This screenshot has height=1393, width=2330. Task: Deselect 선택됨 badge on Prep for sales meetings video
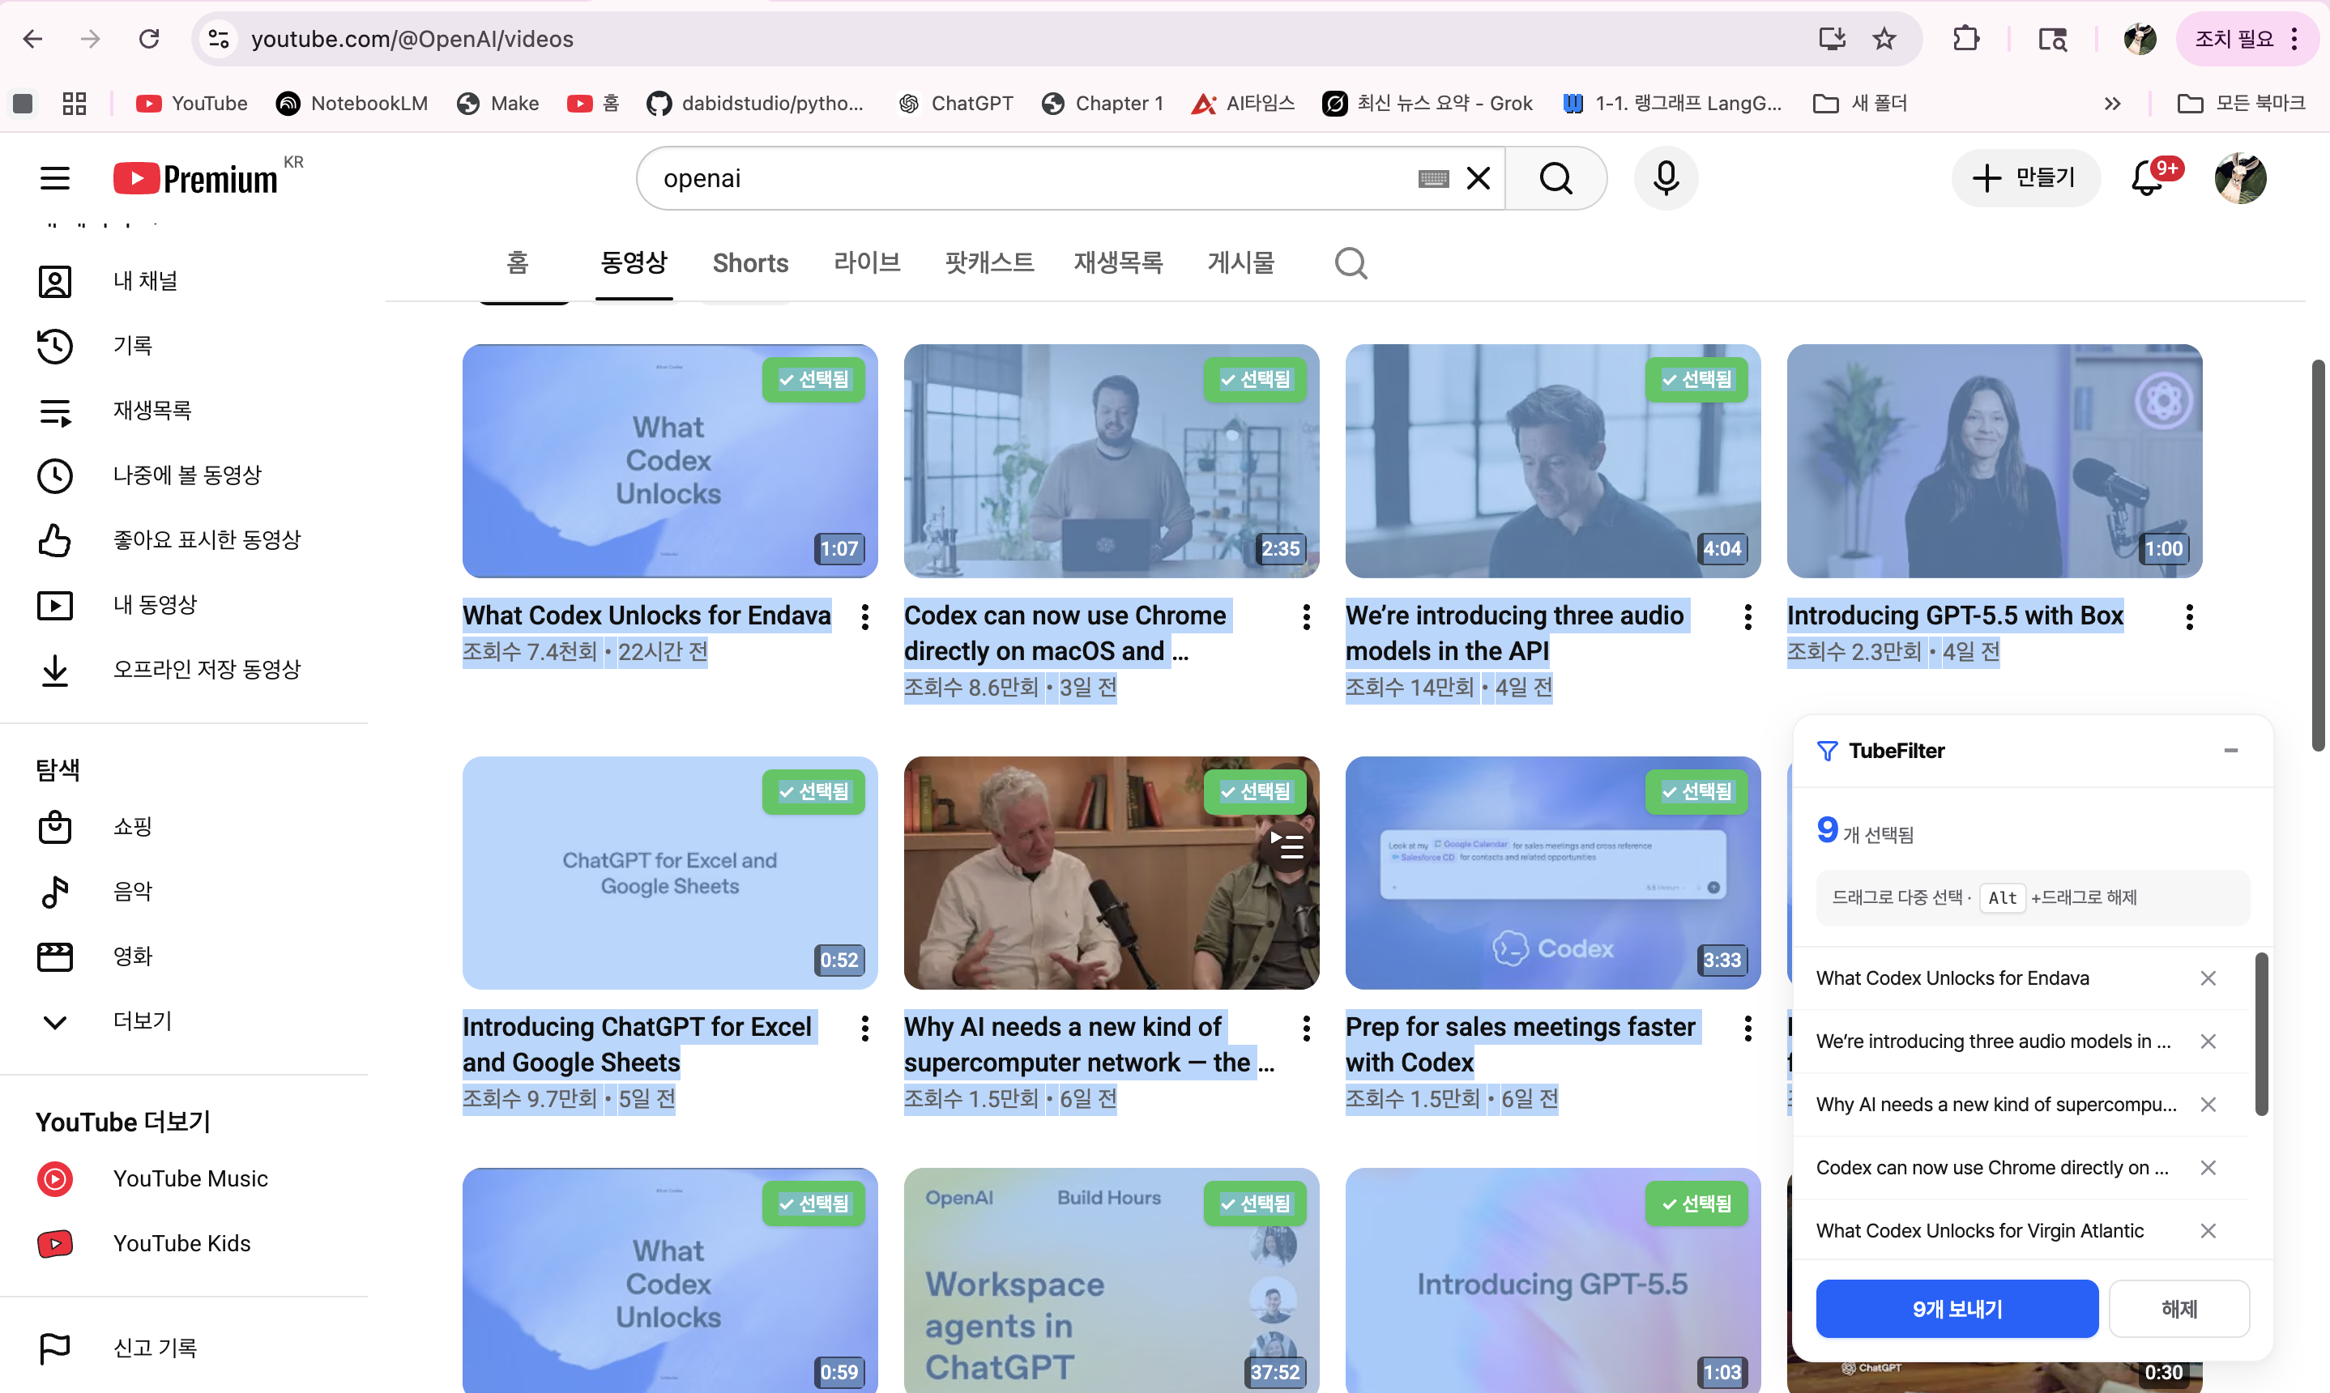point(1696,791)
